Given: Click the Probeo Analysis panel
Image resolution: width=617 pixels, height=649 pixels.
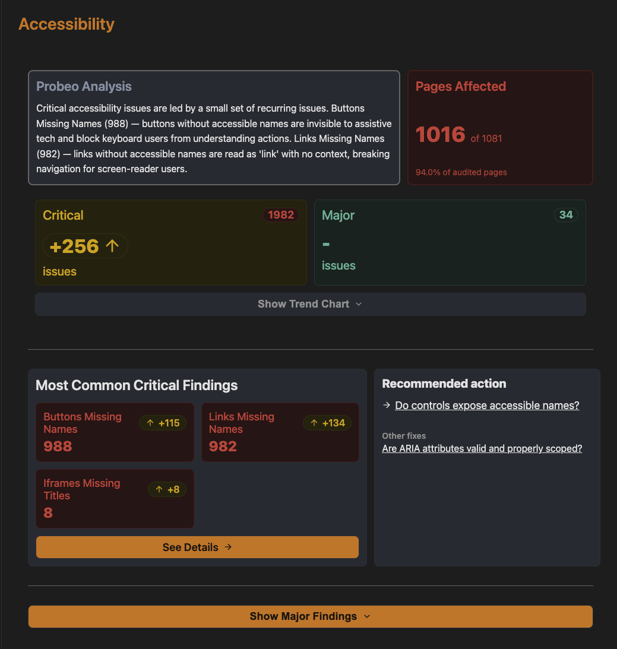Looking at the screenshot, I should pyautogui.click(x=214, y=127).
